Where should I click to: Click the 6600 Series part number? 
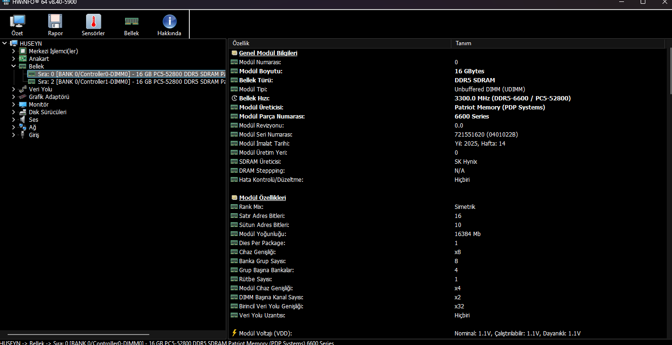(472, 117)
